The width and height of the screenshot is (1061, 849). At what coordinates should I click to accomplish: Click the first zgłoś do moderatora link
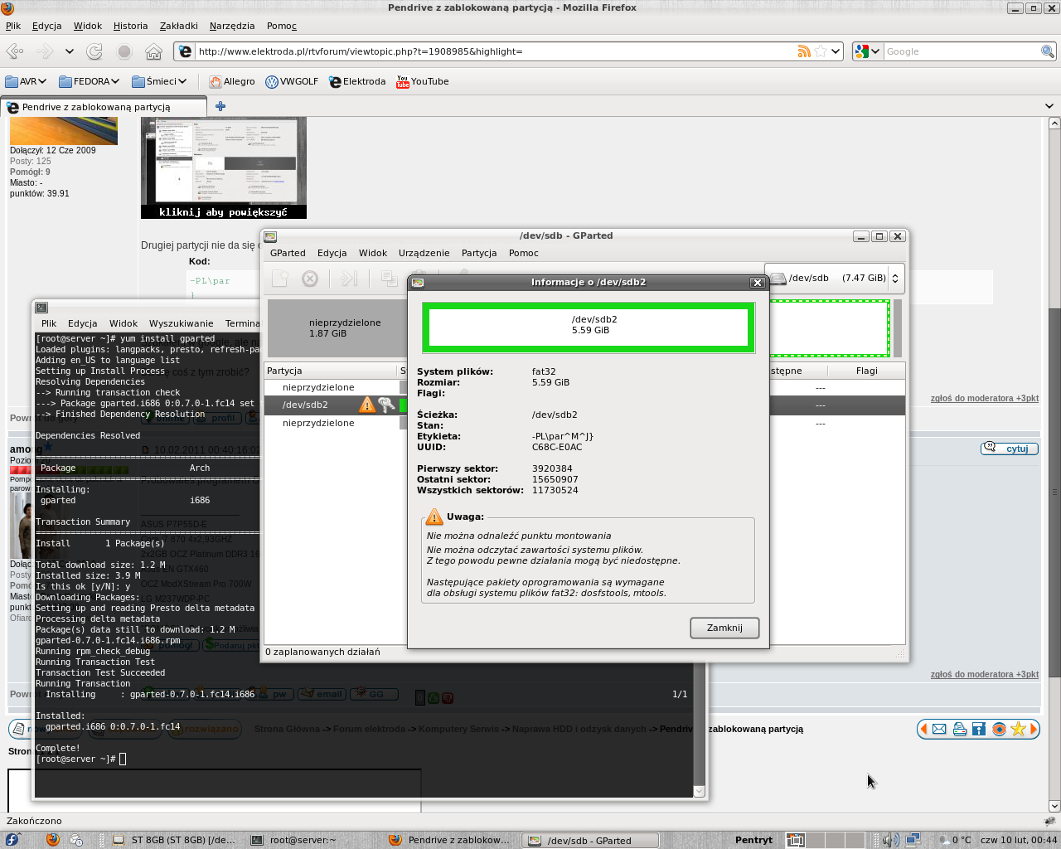[985, 399]
